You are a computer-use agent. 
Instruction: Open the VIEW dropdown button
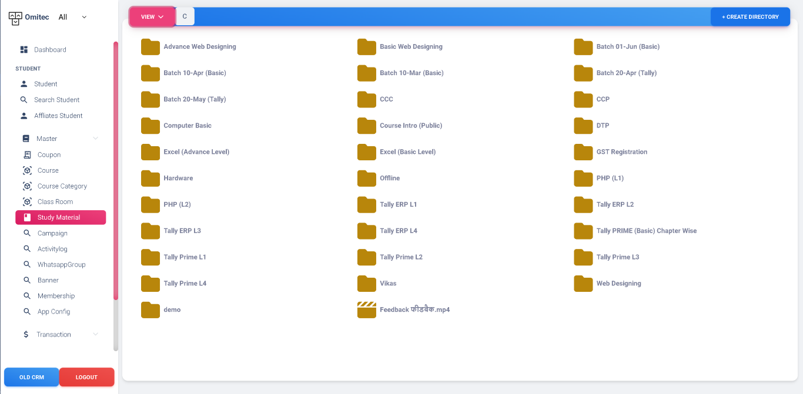152,17
